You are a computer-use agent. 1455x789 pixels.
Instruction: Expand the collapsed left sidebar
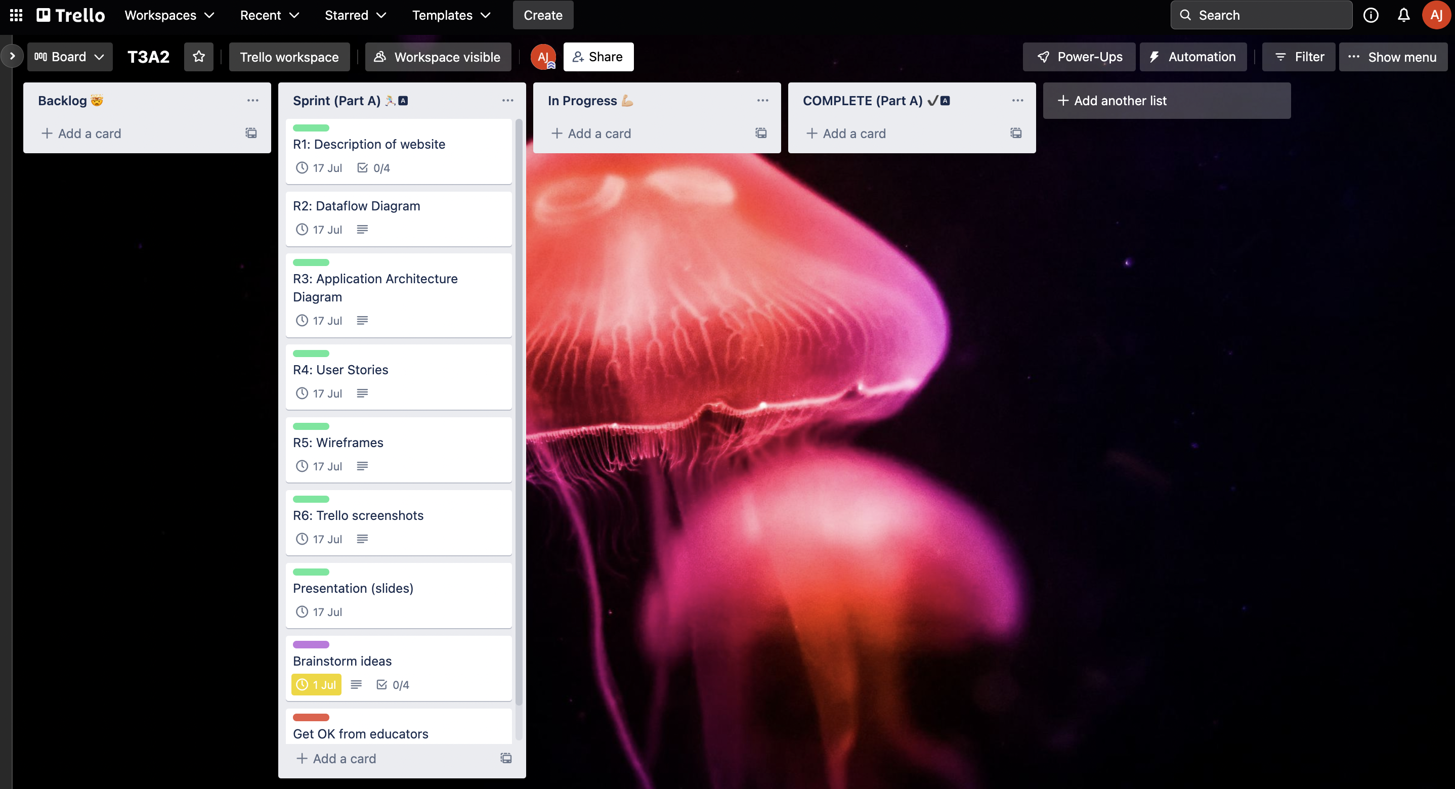coord(13,56)
